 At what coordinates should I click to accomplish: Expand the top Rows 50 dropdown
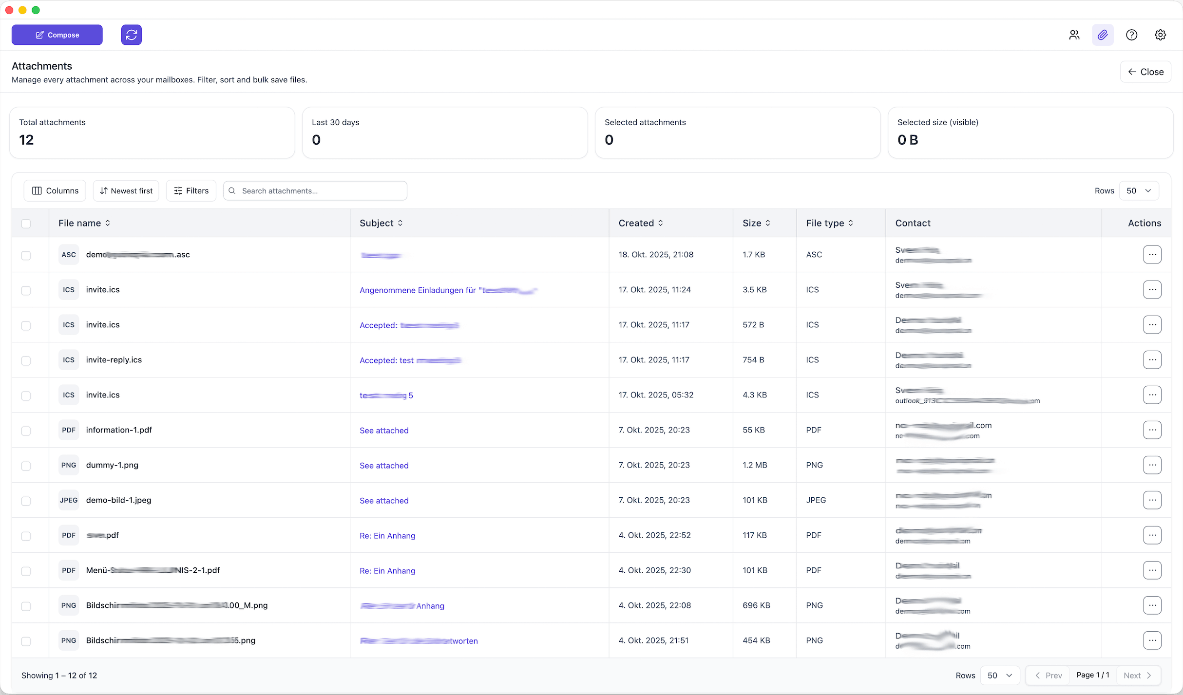(1139, 191)
